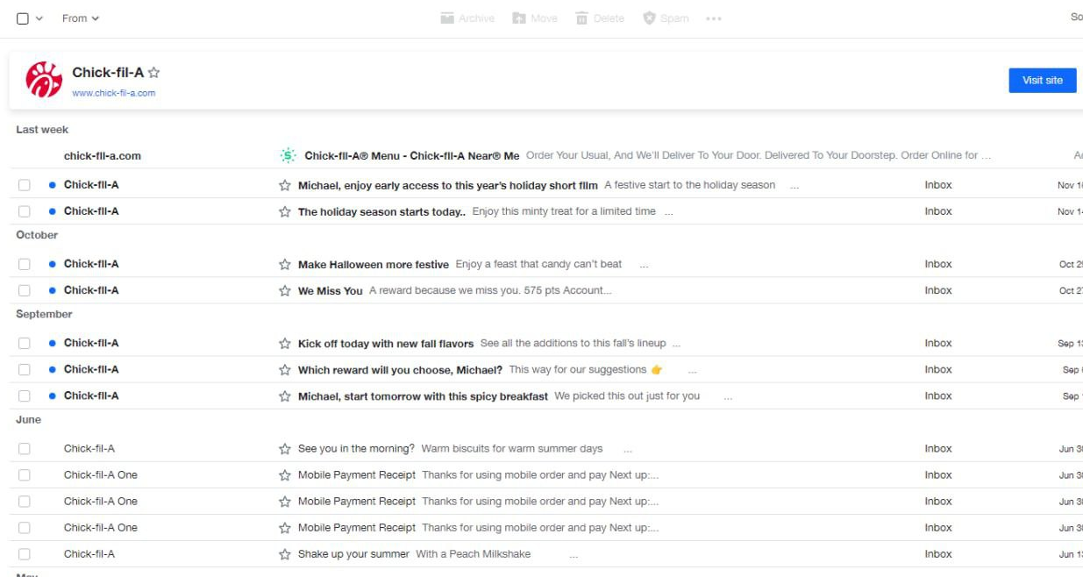Image resolution: width=1083 pixels, height=577 pixels.
Task: Star the 'spicy breakfast' email
Action: pos(284,395)
